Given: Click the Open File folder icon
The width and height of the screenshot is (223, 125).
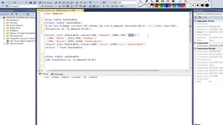Looking at the screenshot, I should pos(26,2).
